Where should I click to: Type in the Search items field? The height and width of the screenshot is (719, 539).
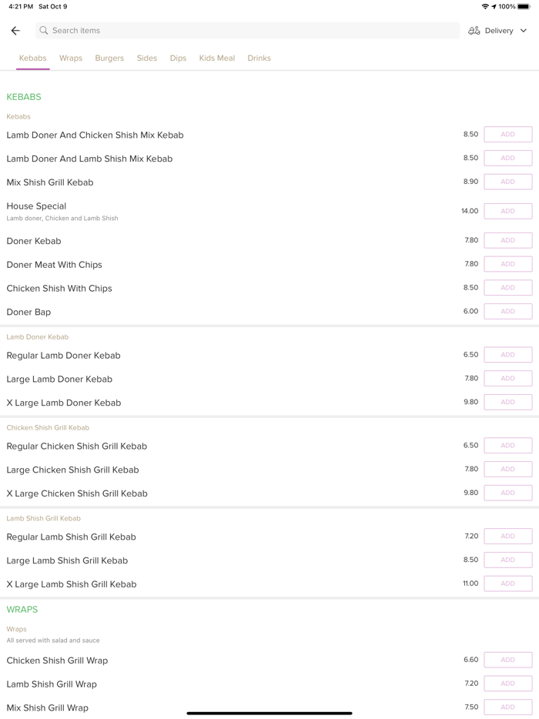(246, 31)
